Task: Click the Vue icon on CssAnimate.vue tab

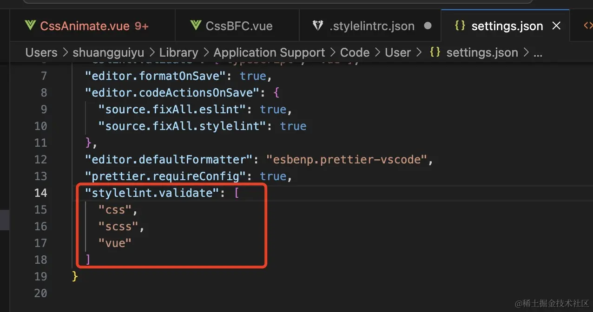Action: coord(30,26)
